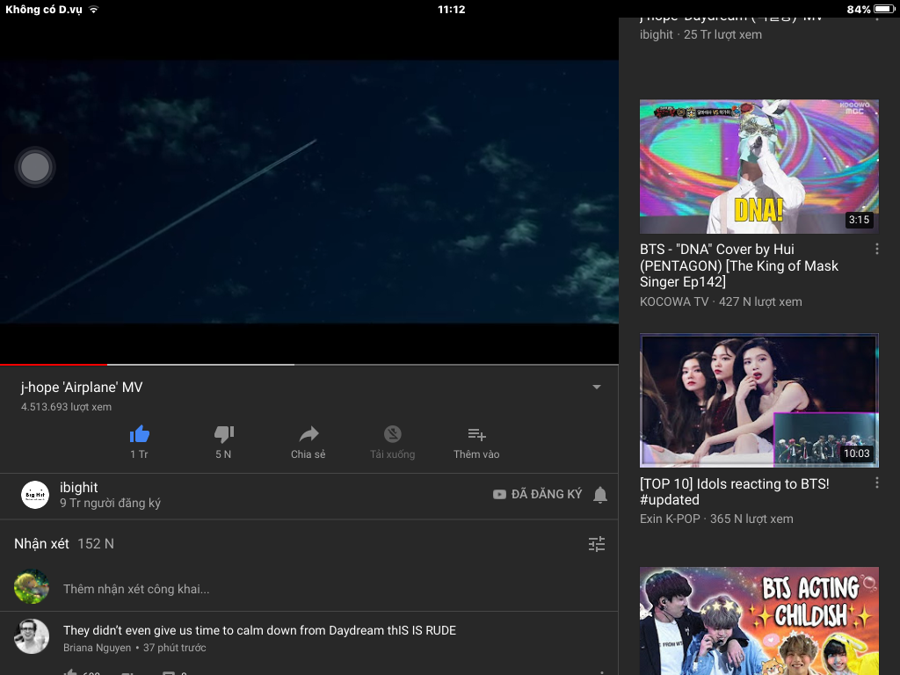Seek using the red video progress bar
Image resolution: width=900 pixels, height=675 pixels.
tap(107, 364)
